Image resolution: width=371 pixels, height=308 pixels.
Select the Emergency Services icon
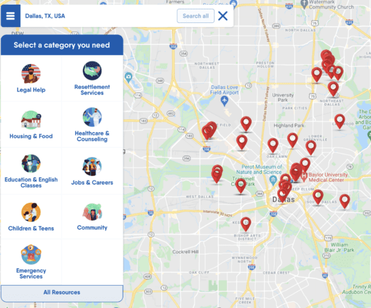point(31,255)
